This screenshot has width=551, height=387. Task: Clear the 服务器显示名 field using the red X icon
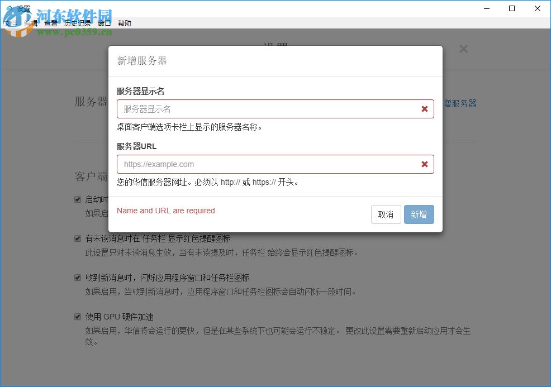pyautogui.click(x=424, y=109)
